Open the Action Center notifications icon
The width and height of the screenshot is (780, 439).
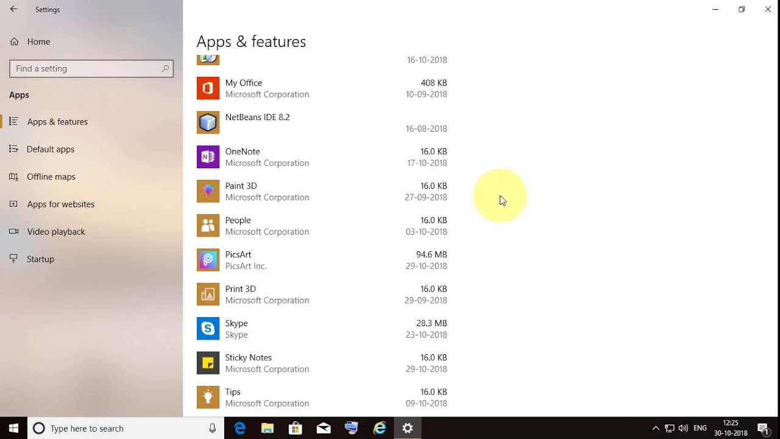763,428
